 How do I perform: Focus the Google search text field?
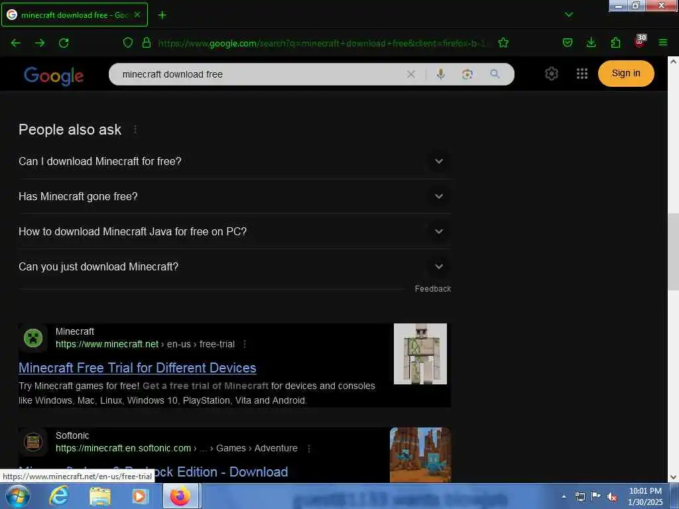260,74
